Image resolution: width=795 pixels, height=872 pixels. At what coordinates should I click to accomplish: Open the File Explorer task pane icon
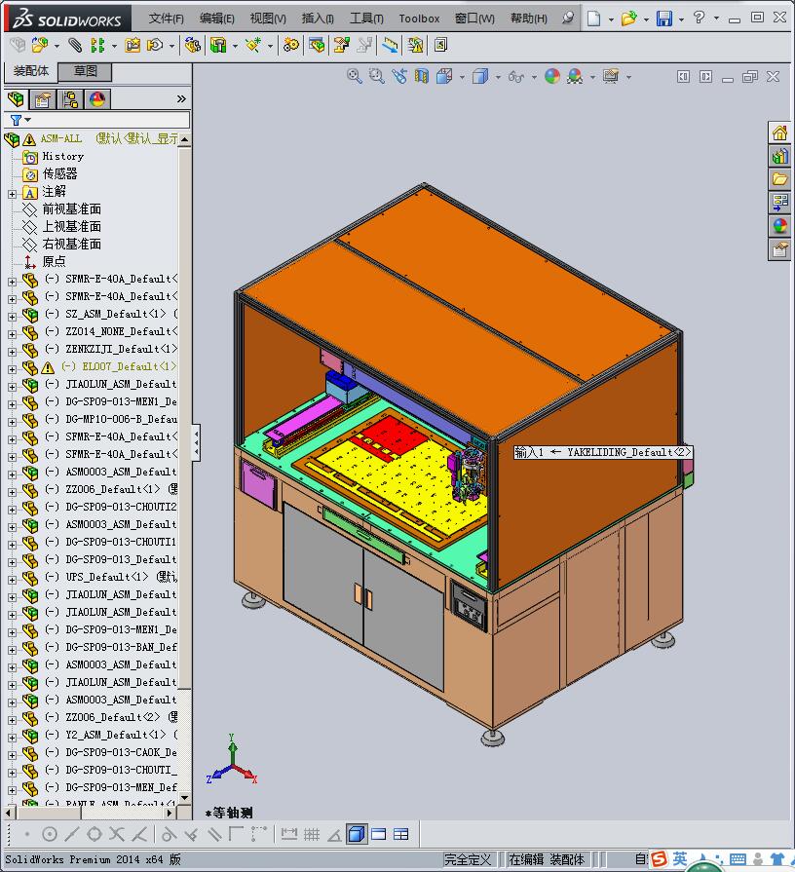coord(779,179)
